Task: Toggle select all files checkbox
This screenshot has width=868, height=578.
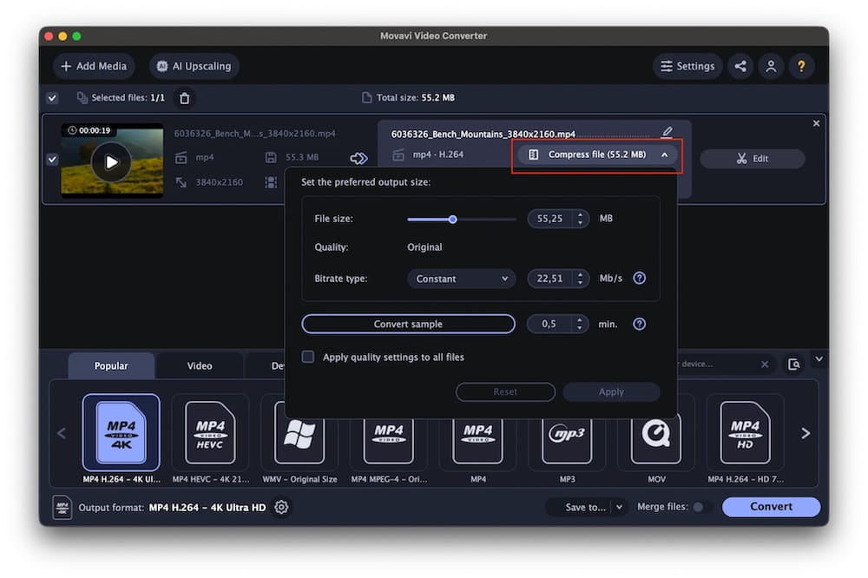Action: click(x=52, y=98)
